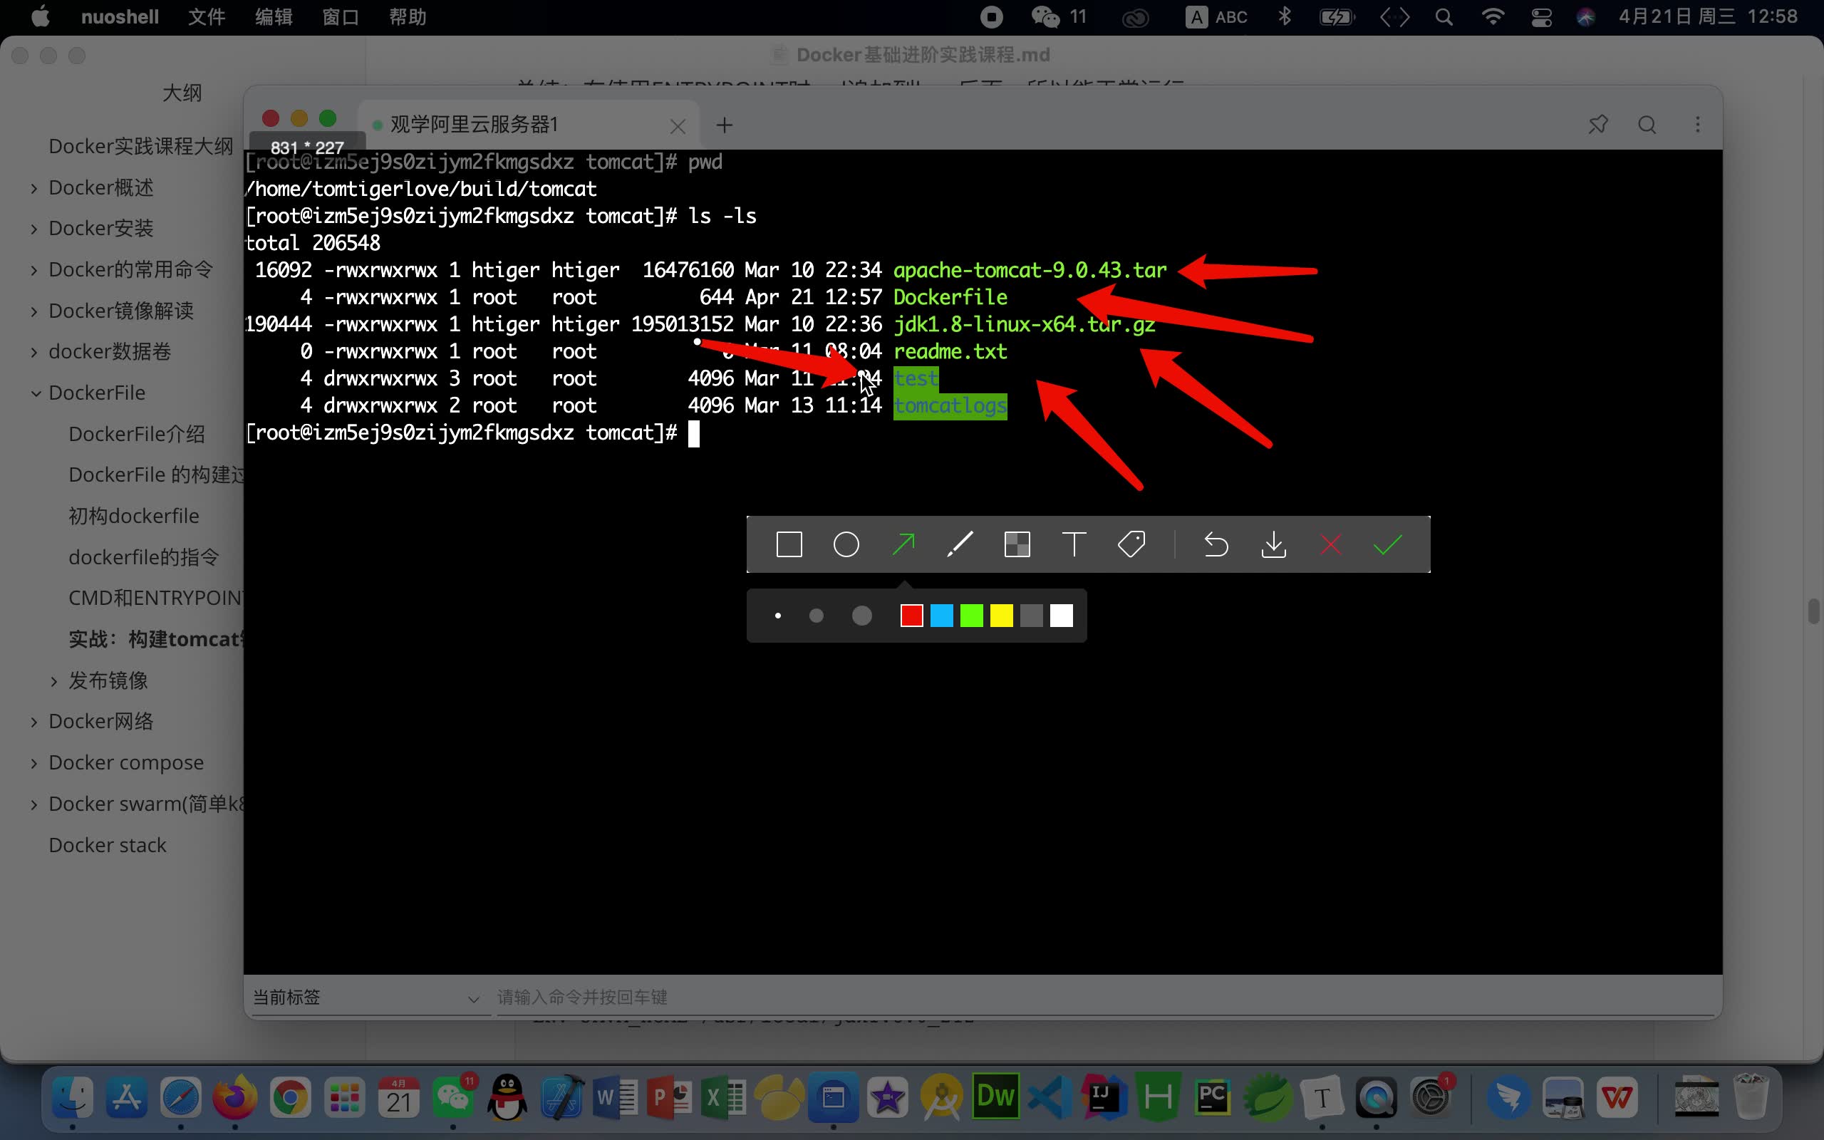Toggle small dot brush size selector
Viewport: 1824px width, 1140px height.
(x=776, y=615)
